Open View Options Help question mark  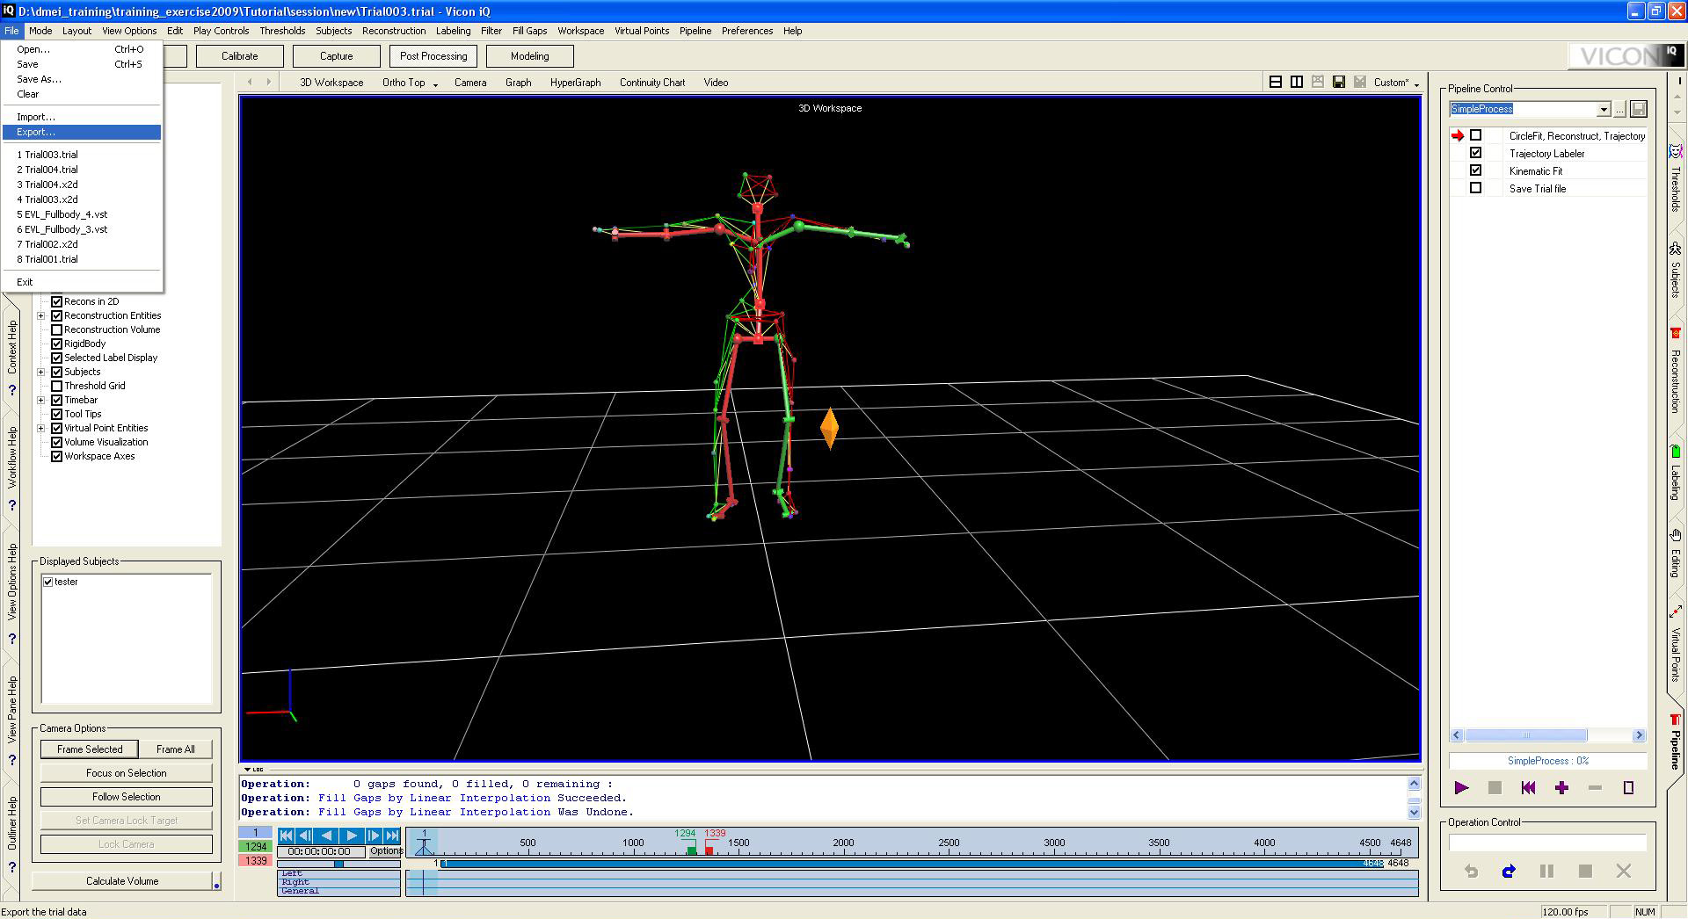click(x=12, y=639)
